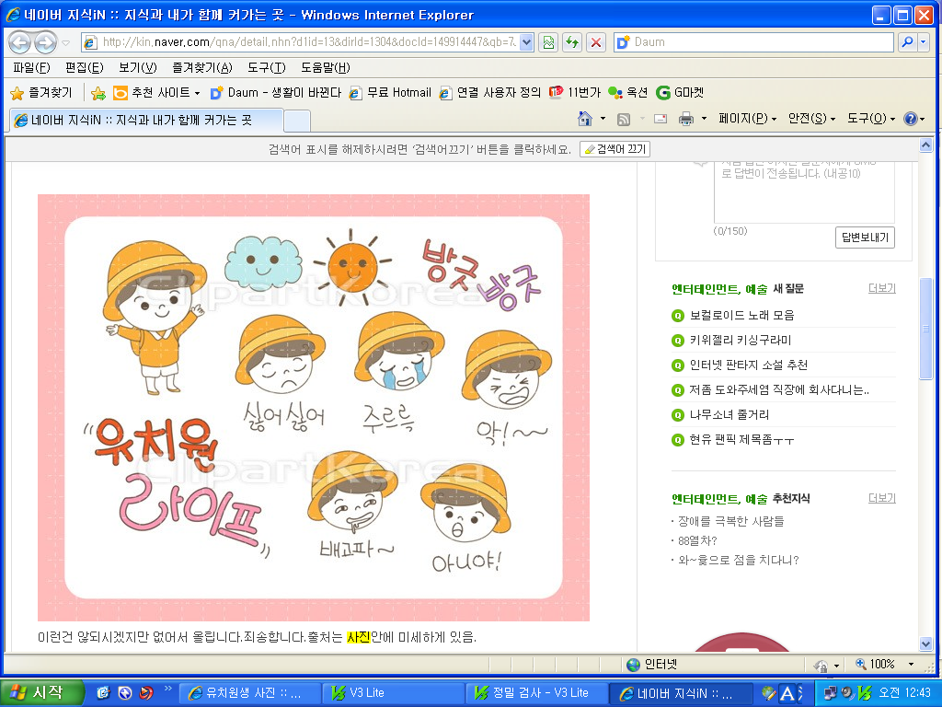
Task: Open the zoom level 100% dropdown
Action: pos(911,665)
